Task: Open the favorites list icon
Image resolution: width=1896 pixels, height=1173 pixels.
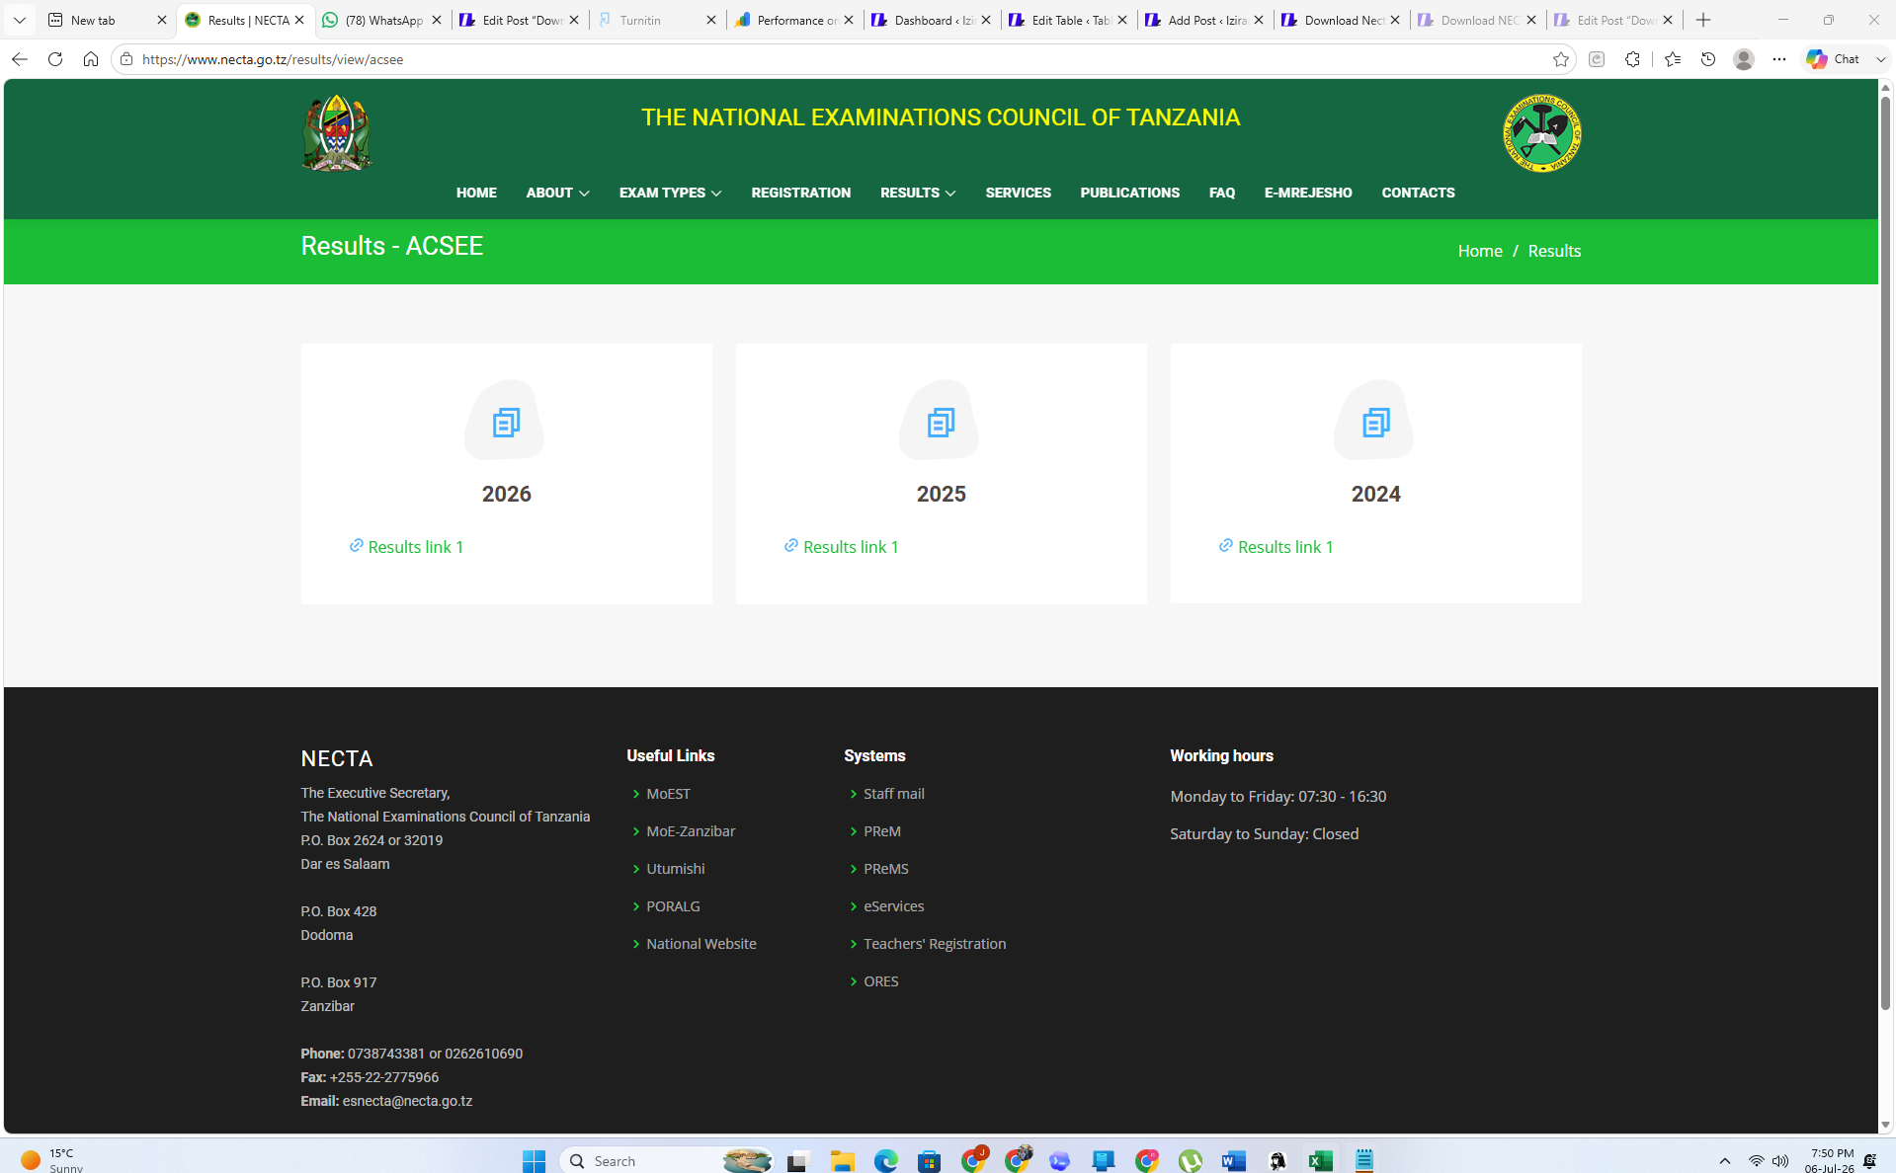Action: [x=1672, y=59]
